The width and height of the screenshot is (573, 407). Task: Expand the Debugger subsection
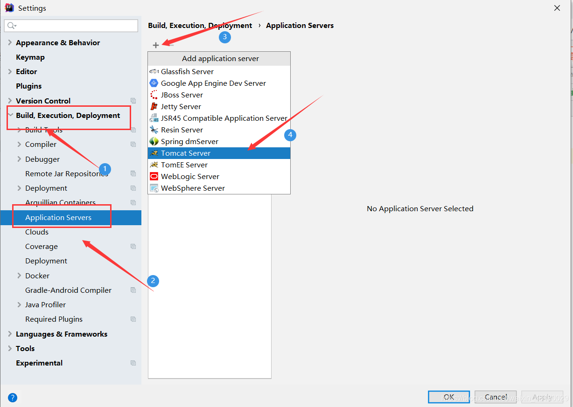tap(19, 159)
